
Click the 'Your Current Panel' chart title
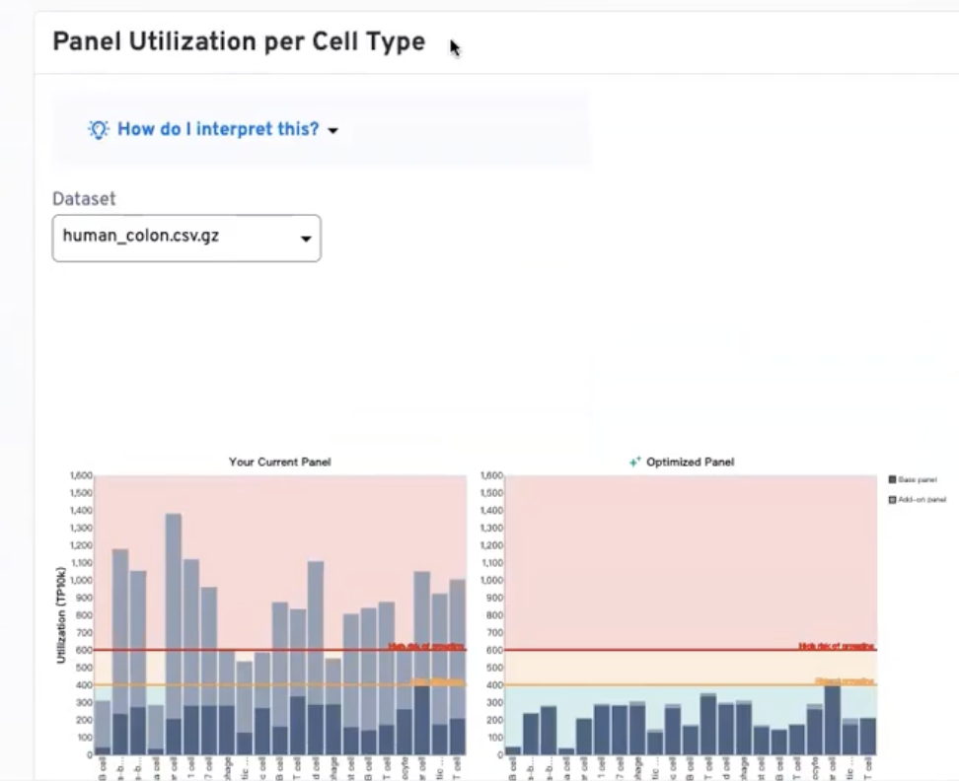(x=280, y=461)
